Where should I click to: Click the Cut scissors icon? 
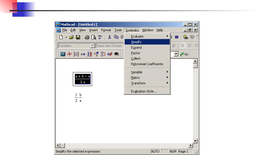tap(109, 37)
